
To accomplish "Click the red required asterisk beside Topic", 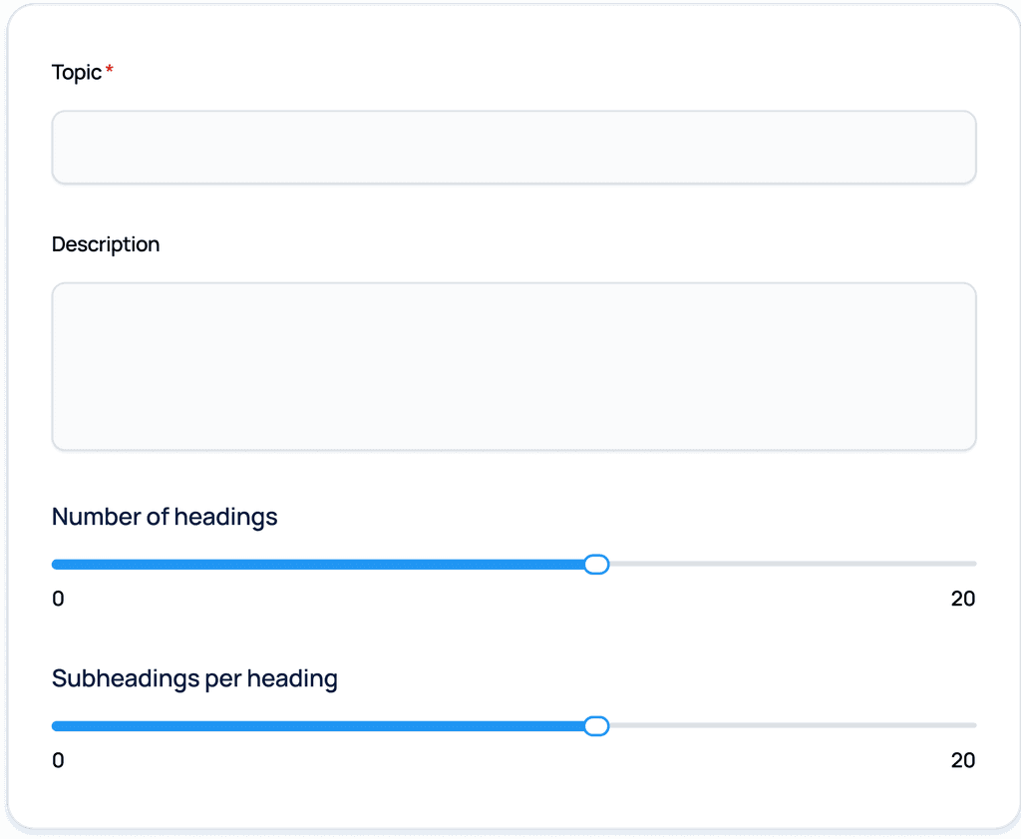I will (x=110, y=72).
